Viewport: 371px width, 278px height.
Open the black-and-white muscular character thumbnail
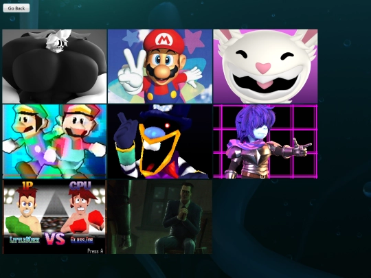click(54, 66)
